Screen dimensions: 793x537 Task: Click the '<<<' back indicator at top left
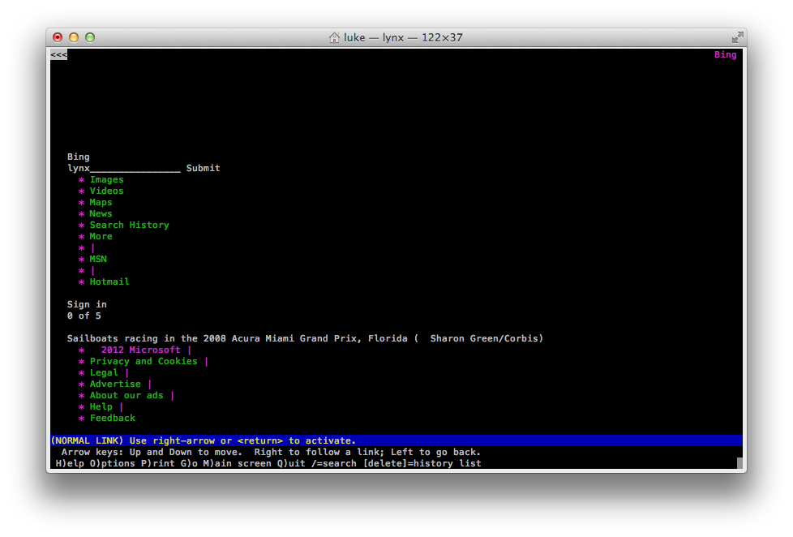pos(58,55)
